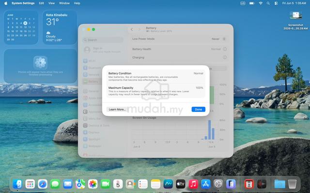Open the Help menu
310x193 pixels.
tap(77, 3)
